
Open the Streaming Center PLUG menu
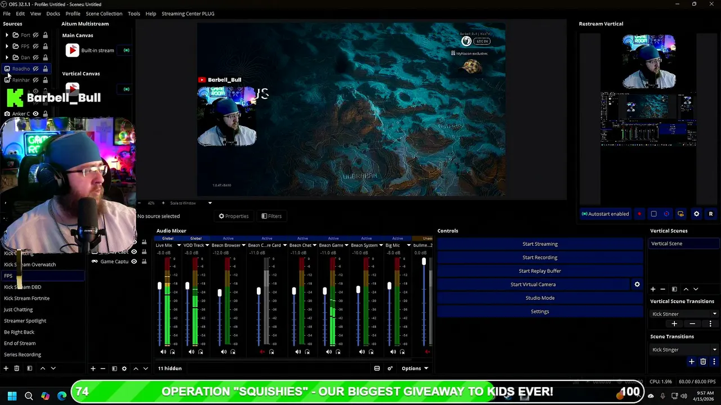coord(188,13)
